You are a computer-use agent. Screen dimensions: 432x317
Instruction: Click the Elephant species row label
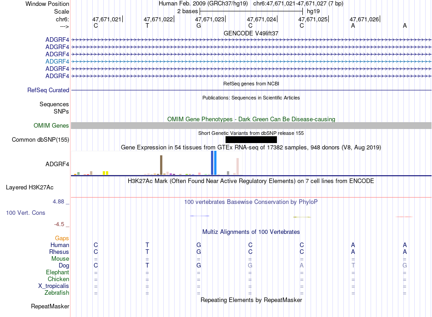coord(58,272)
